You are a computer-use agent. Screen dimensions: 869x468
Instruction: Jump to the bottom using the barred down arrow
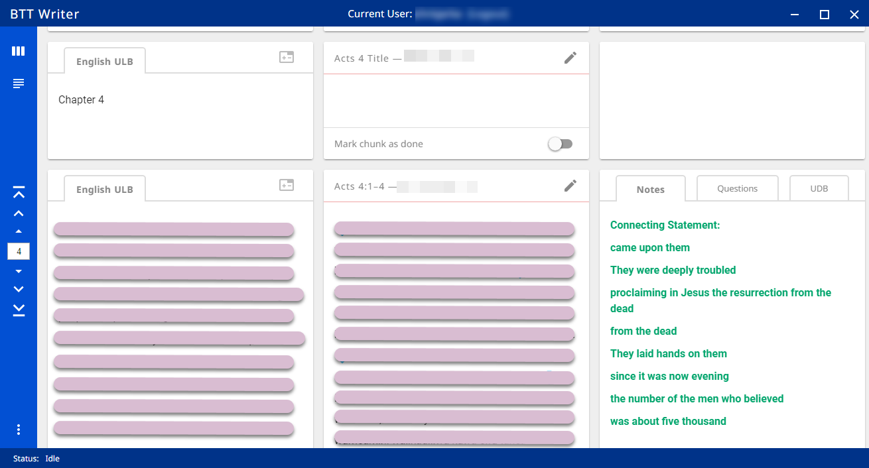(x=19, y=310)
